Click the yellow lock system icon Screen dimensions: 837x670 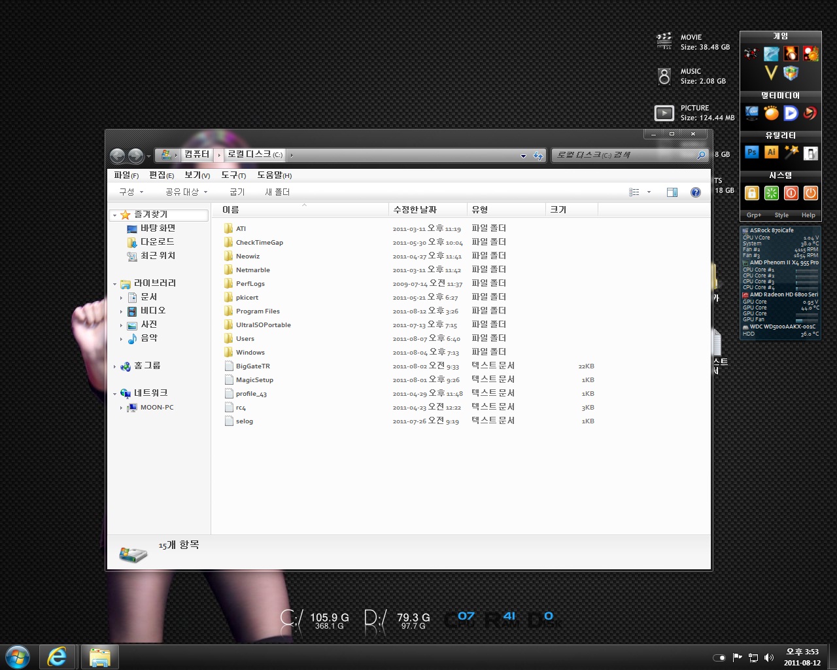[752, 193]
